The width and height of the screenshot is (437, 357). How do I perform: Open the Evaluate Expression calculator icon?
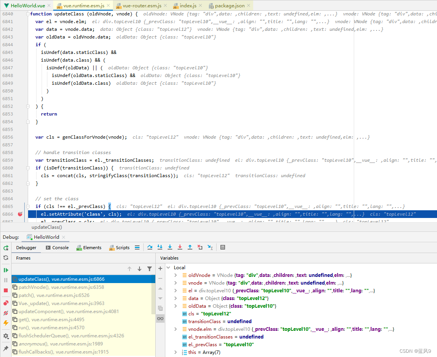223,248
